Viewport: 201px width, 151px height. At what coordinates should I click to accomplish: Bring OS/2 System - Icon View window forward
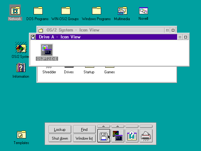point(104,30)
